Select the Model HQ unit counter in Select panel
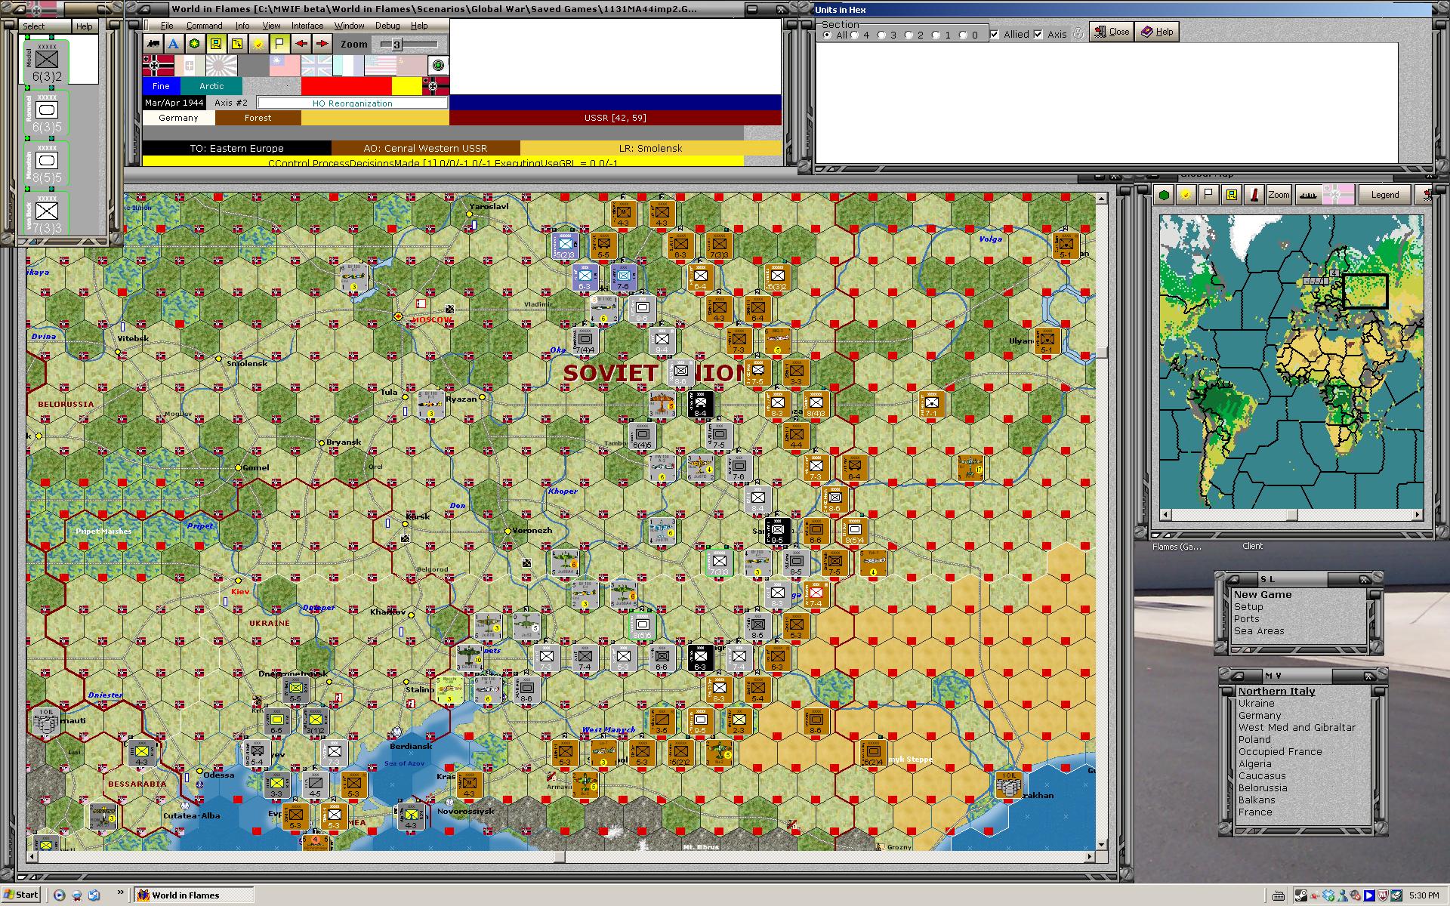 [x=47, y=63]
